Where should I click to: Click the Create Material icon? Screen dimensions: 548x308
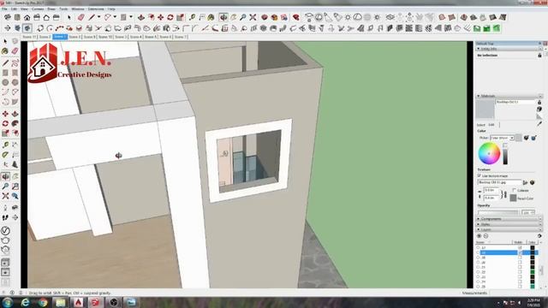[539, 109]
